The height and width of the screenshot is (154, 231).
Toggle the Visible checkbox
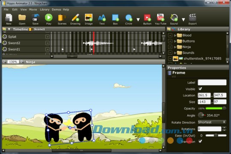[200, 89]
